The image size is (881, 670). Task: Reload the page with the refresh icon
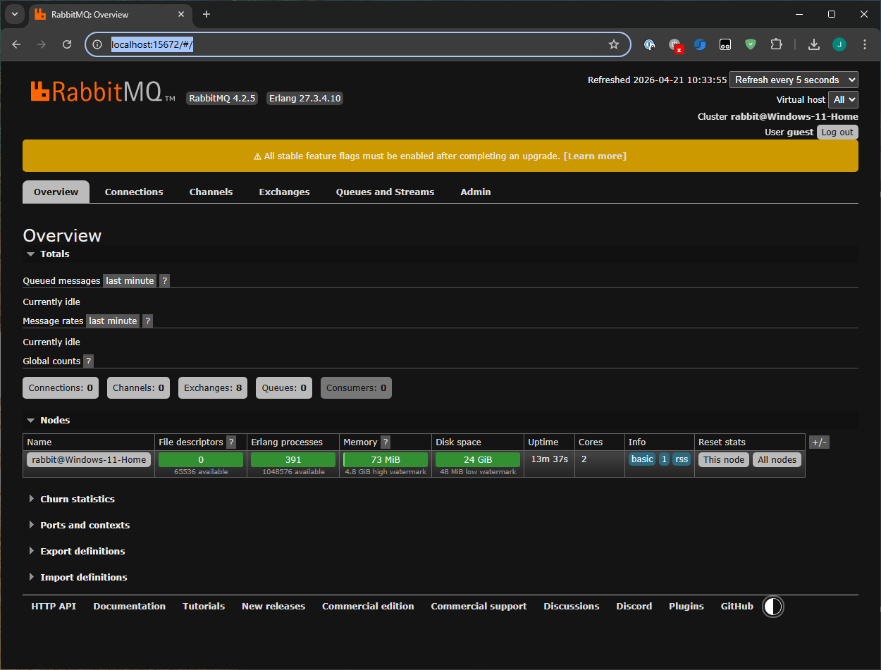67,44
